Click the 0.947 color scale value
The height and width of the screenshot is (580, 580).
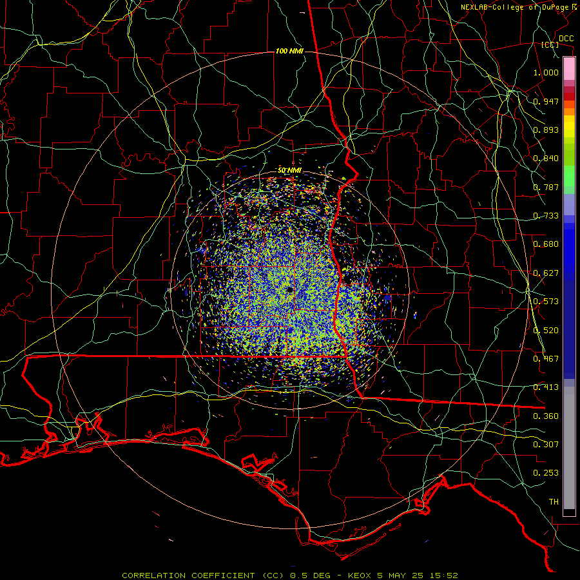tap(546, 101)
